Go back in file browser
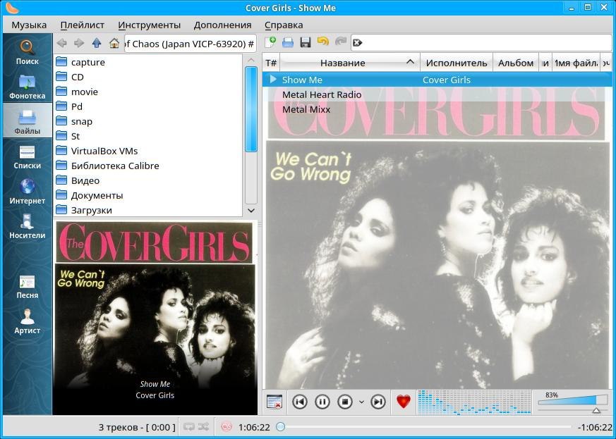The image size is (616, 439). pos(61,43)
